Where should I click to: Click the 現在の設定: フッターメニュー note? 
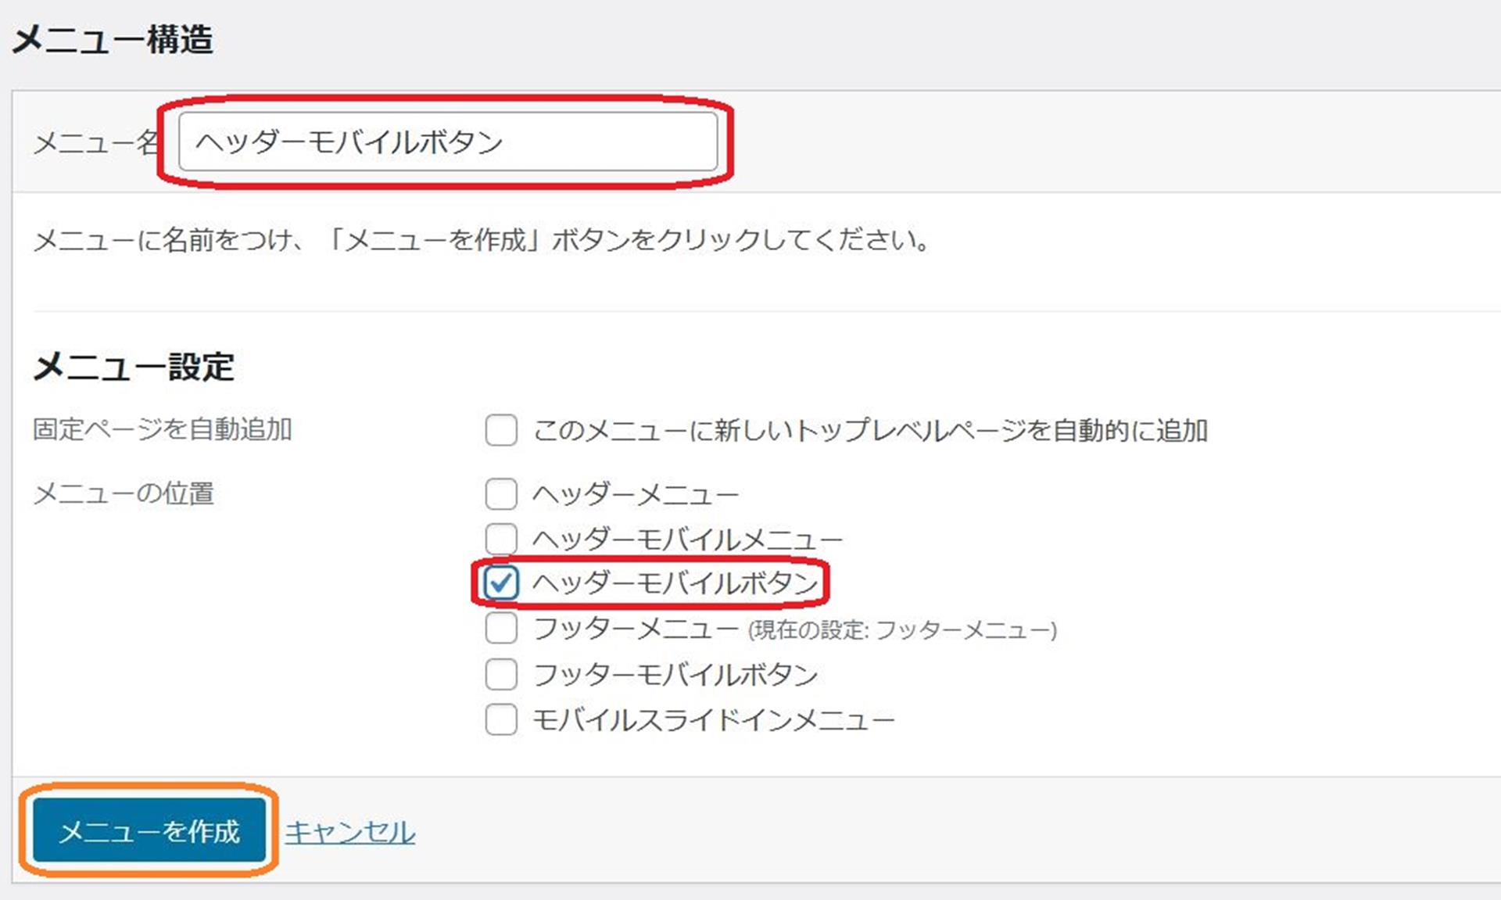click(902, 630)
